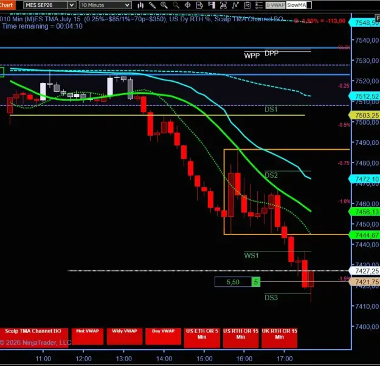Click the US RTH OR 15 Min button

(241, 338)
